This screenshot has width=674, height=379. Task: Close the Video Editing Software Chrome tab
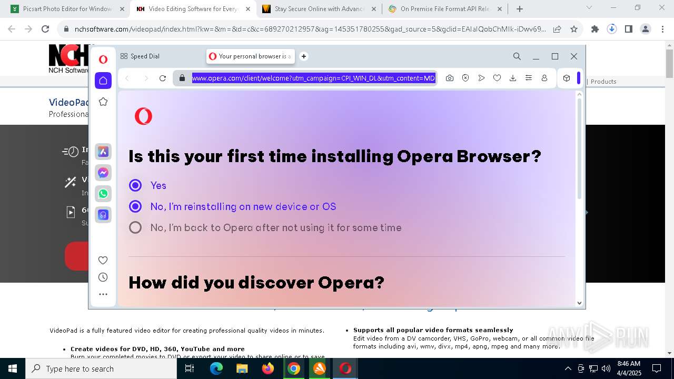248,9
